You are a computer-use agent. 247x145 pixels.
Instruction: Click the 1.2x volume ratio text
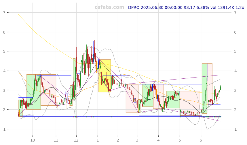pyautogui.click(x=240, y=7)
